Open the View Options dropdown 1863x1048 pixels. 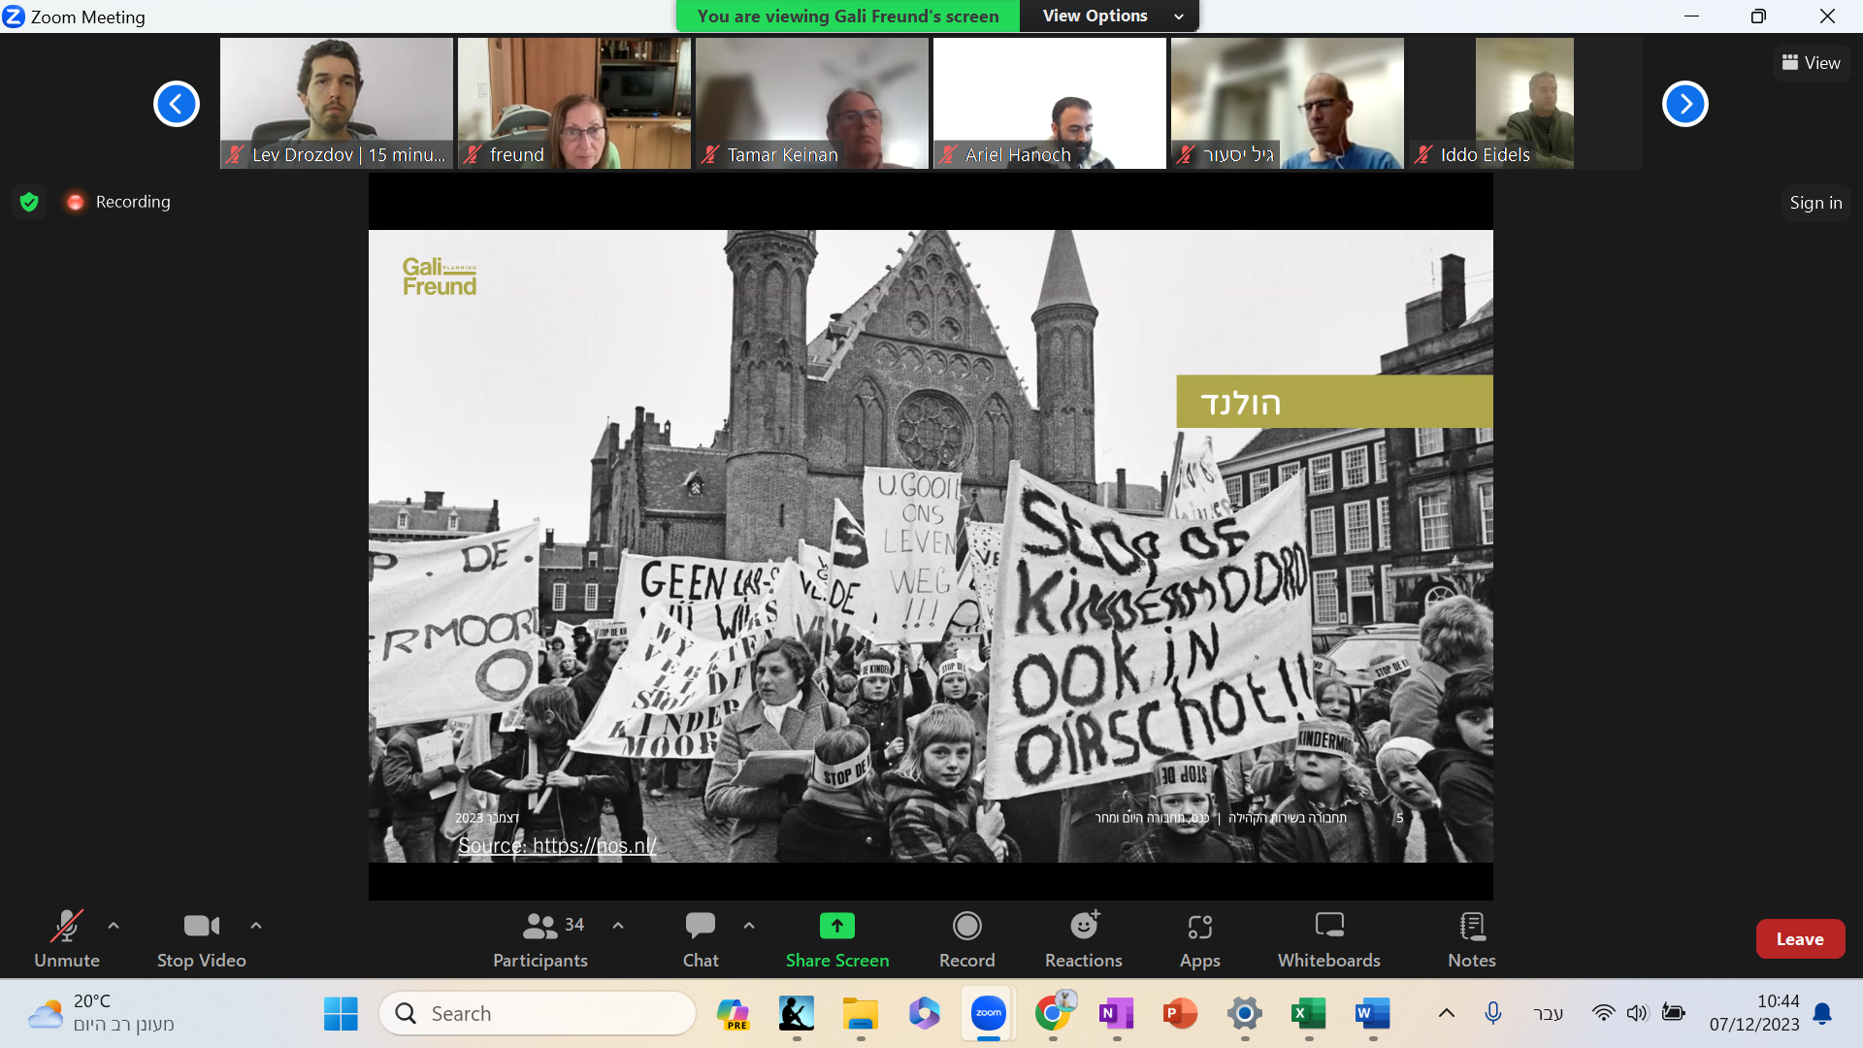(x=1109, y=16)
